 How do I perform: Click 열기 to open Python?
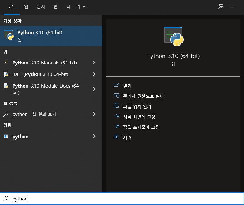point(127,86)
